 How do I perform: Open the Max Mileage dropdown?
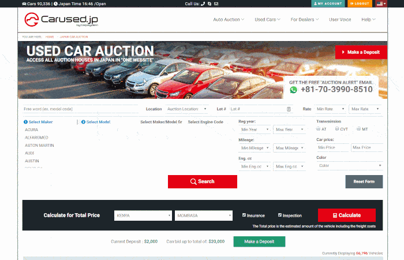click(289, 148)
